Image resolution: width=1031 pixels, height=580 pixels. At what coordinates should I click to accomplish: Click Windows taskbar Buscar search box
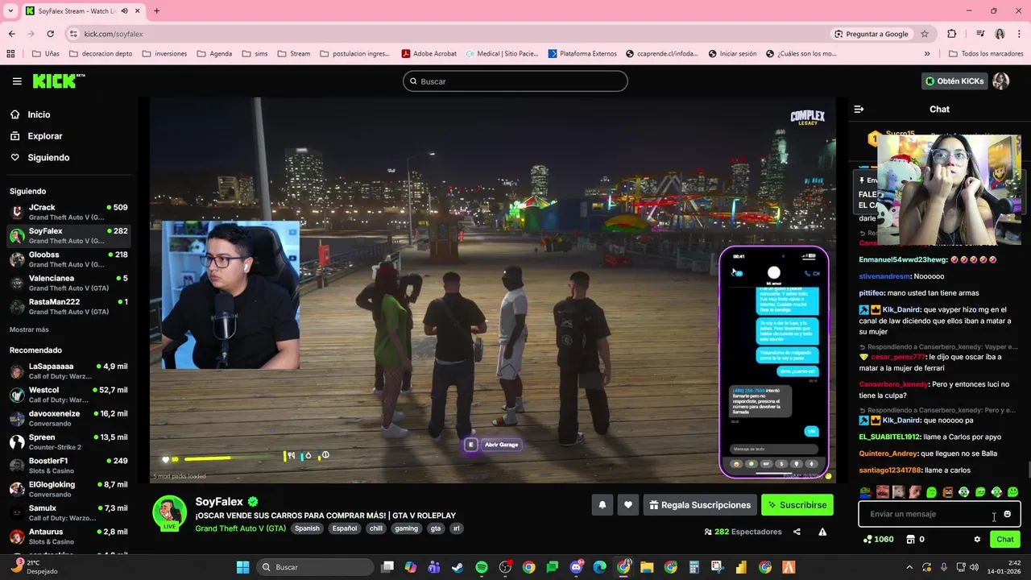click(x=314, y=567)
